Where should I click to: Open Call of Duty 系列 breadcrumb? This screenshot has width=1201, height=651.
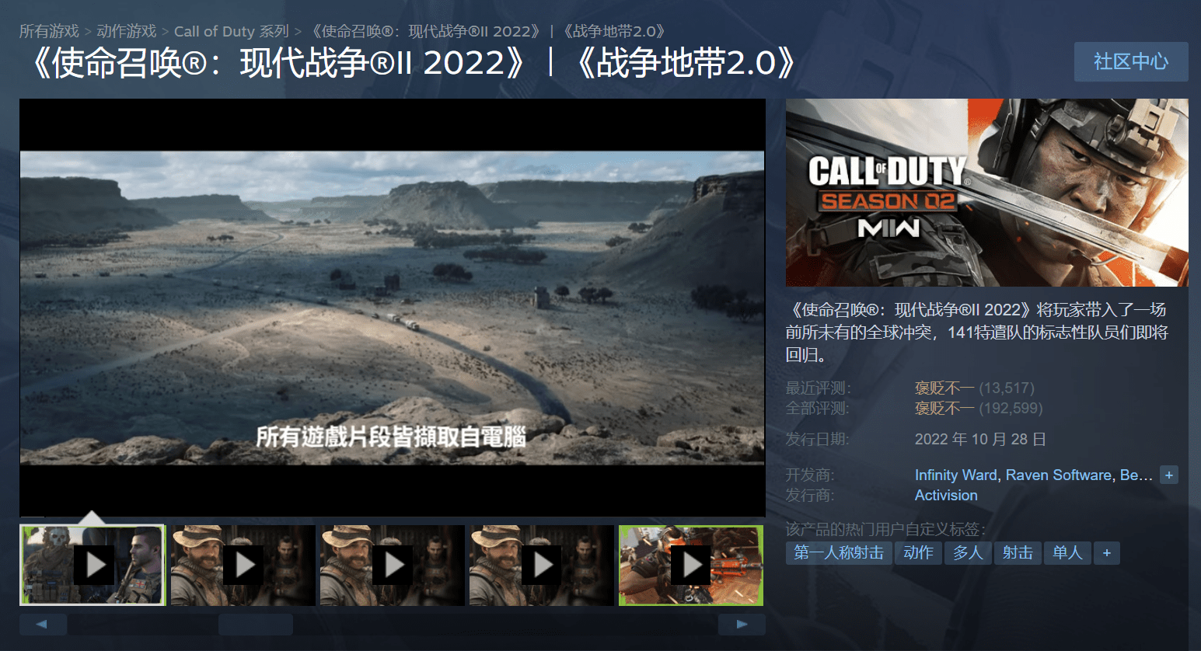[x=232, y=31]
